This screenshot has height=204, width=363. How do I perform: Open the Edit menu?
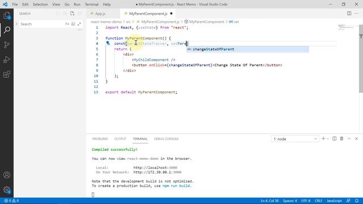[25, 5]
